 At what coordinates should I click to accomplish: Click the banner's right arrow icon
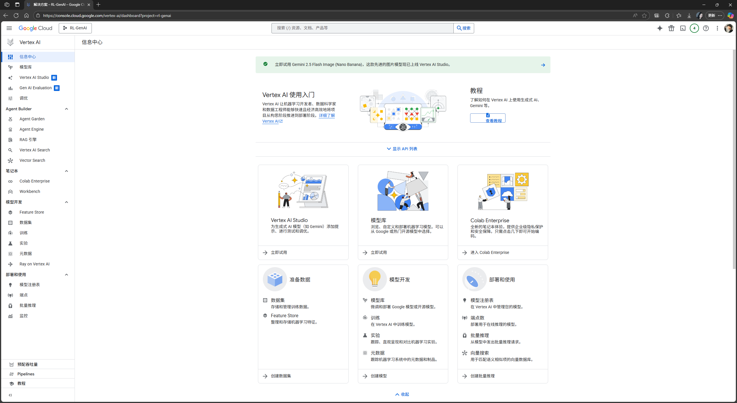543,65
